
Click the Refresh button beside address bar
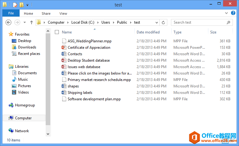(x=164, y=22)
